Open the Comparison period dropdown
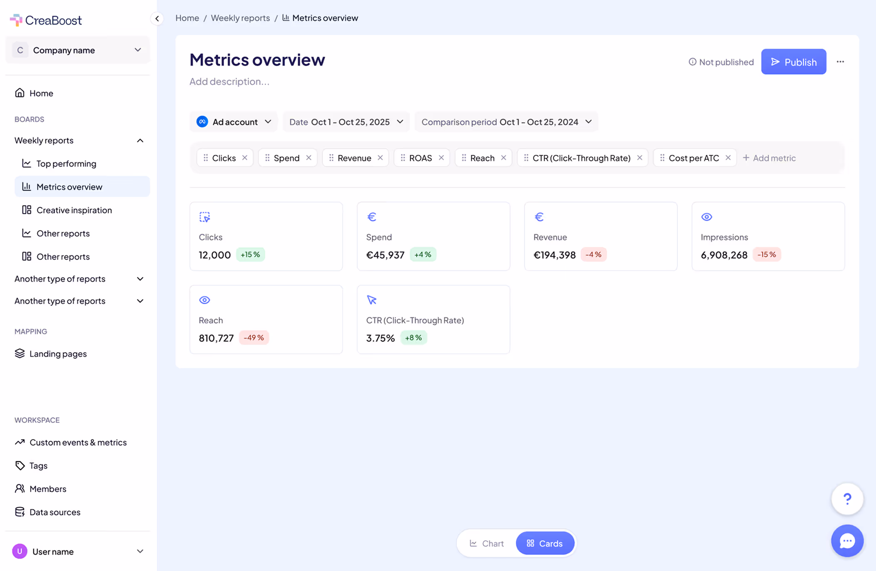 pyautogui.click(x=506, y=122)
